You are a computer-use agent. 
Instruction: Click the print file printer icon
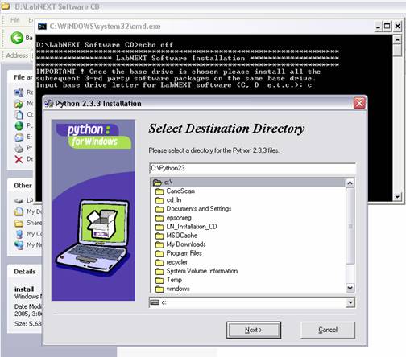pos(19,148)
